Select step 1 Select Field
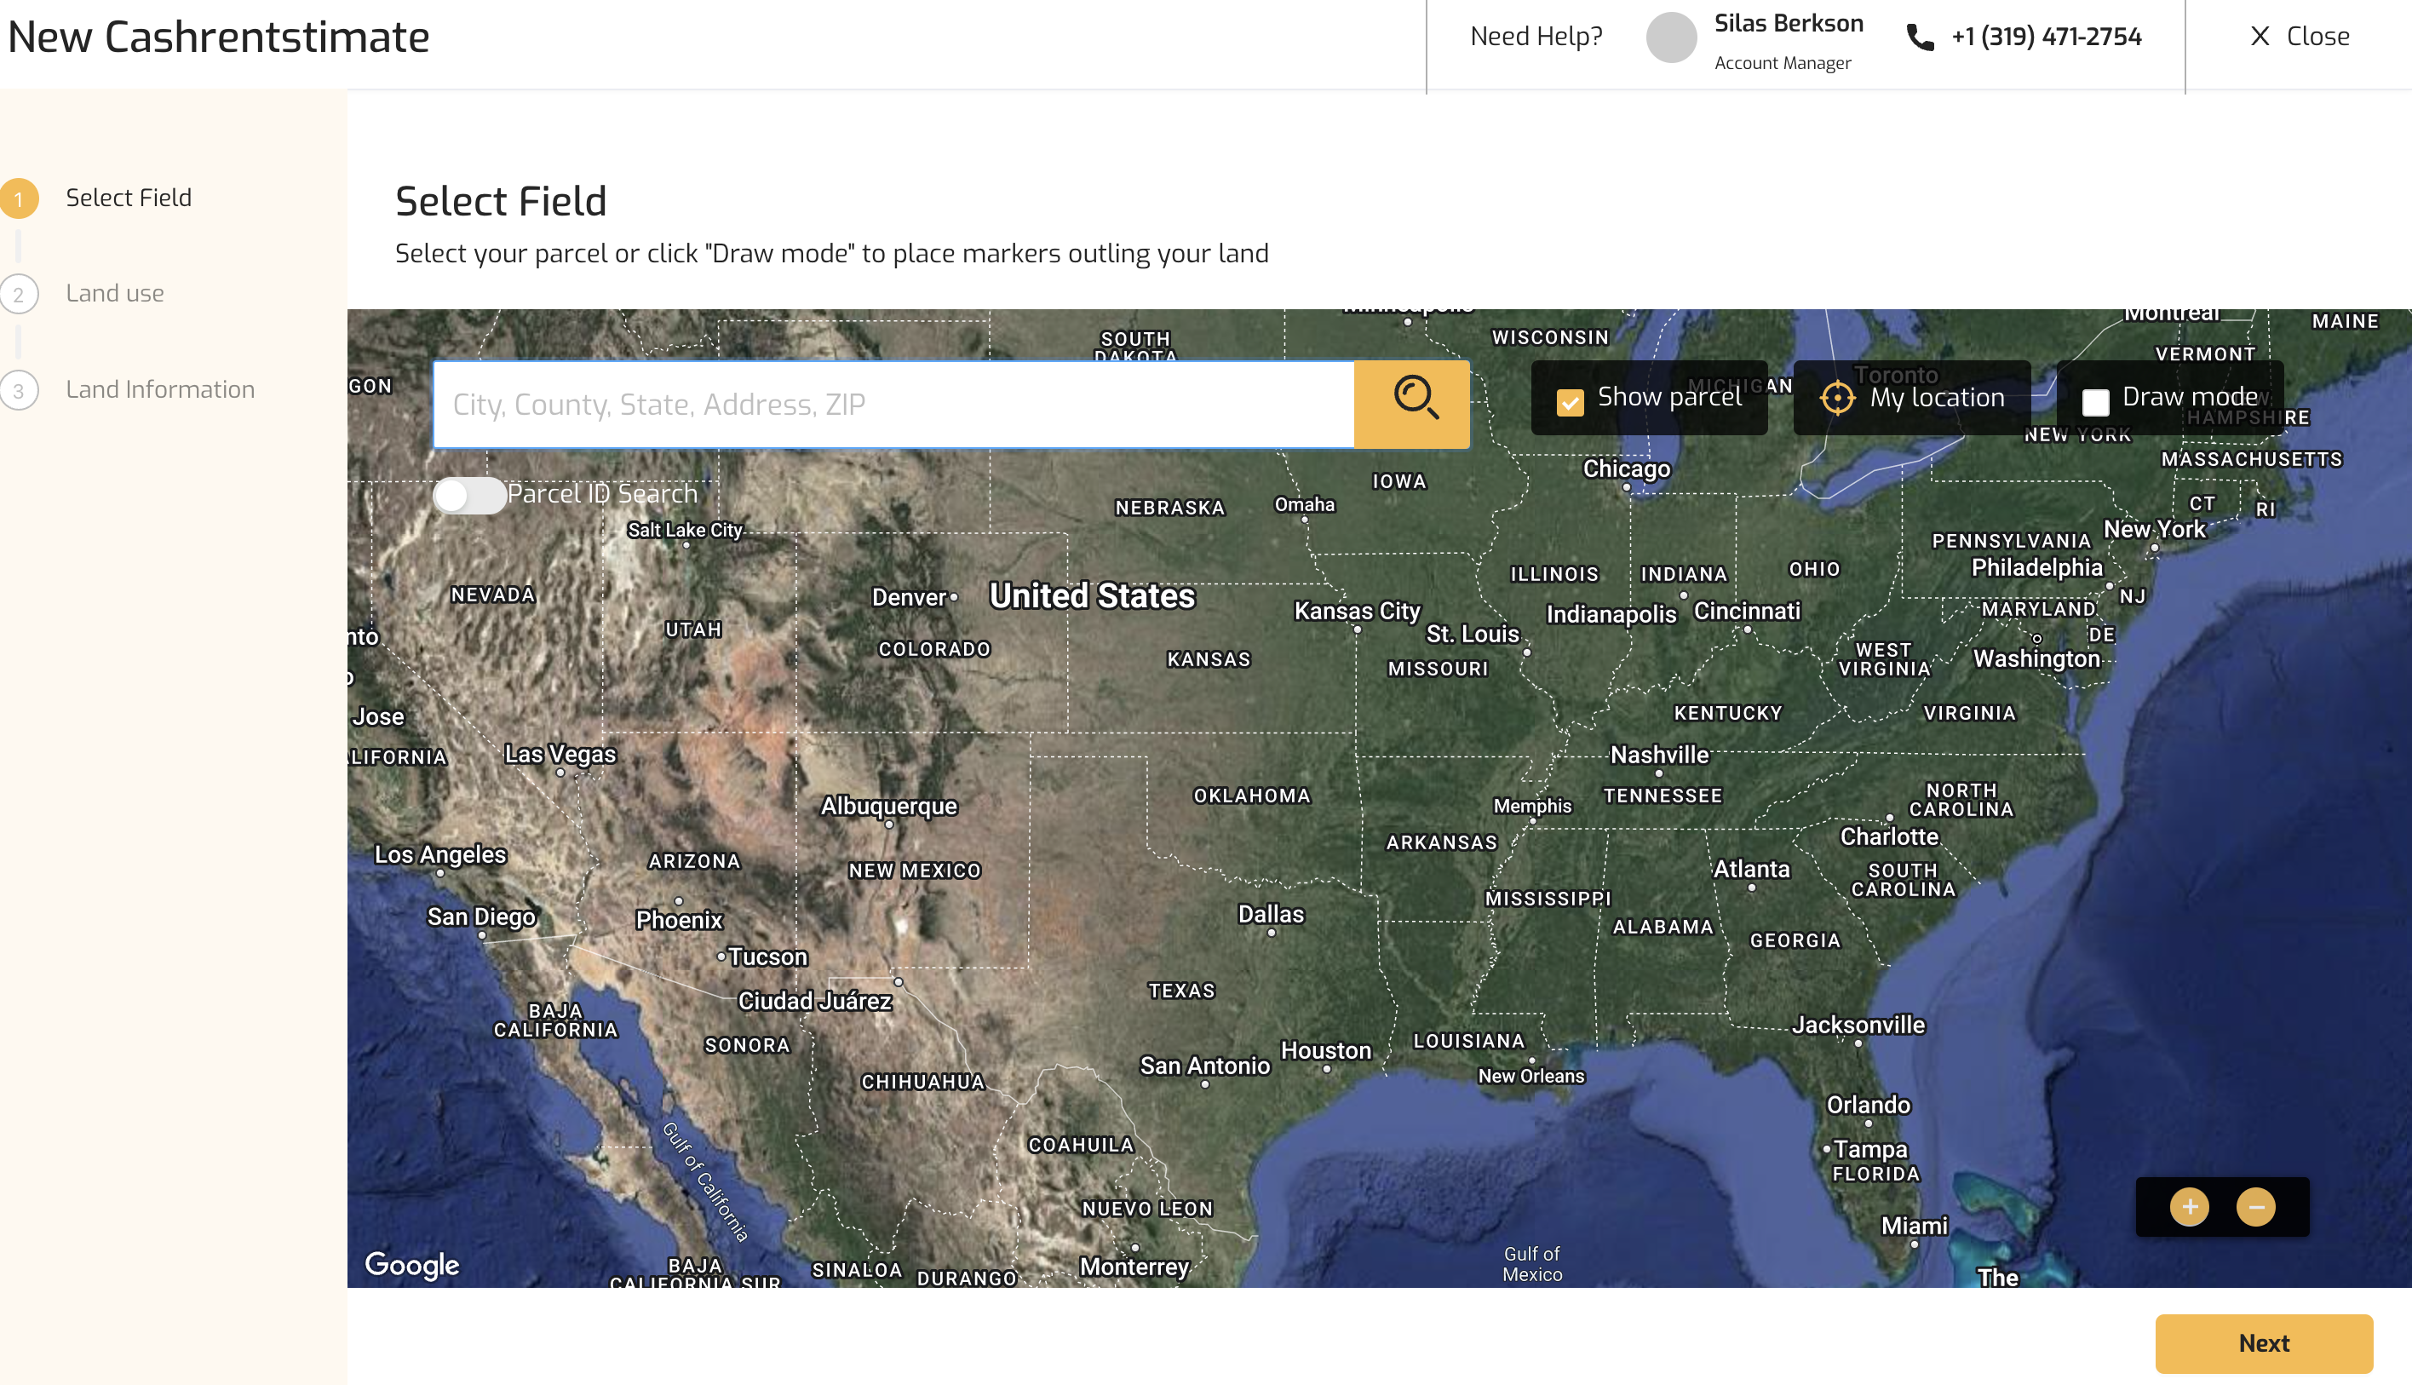Viewport: 2412px width, 1385px height. tap(129, 198)
